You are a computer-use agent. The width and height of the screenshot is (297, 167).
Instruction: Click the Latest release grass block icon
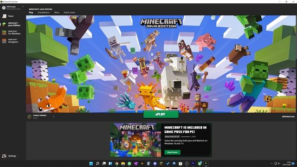coord(30,116)
